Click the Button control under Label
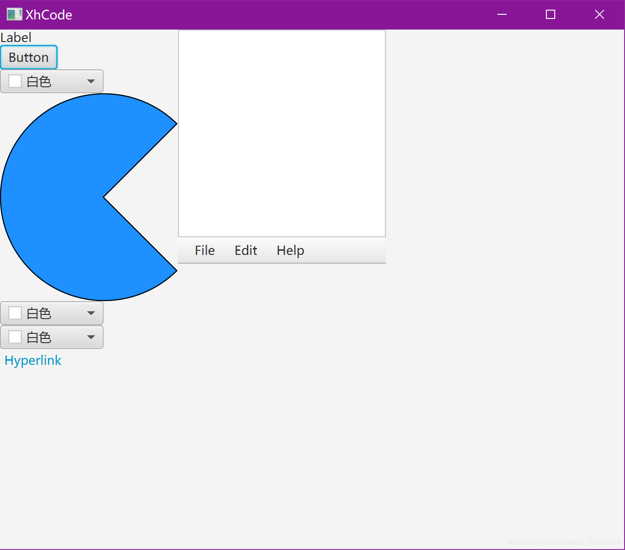 [29, 57]
